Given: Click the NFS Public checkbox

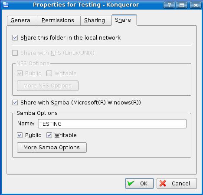Looking at the screenshot, I should (20, 73).
